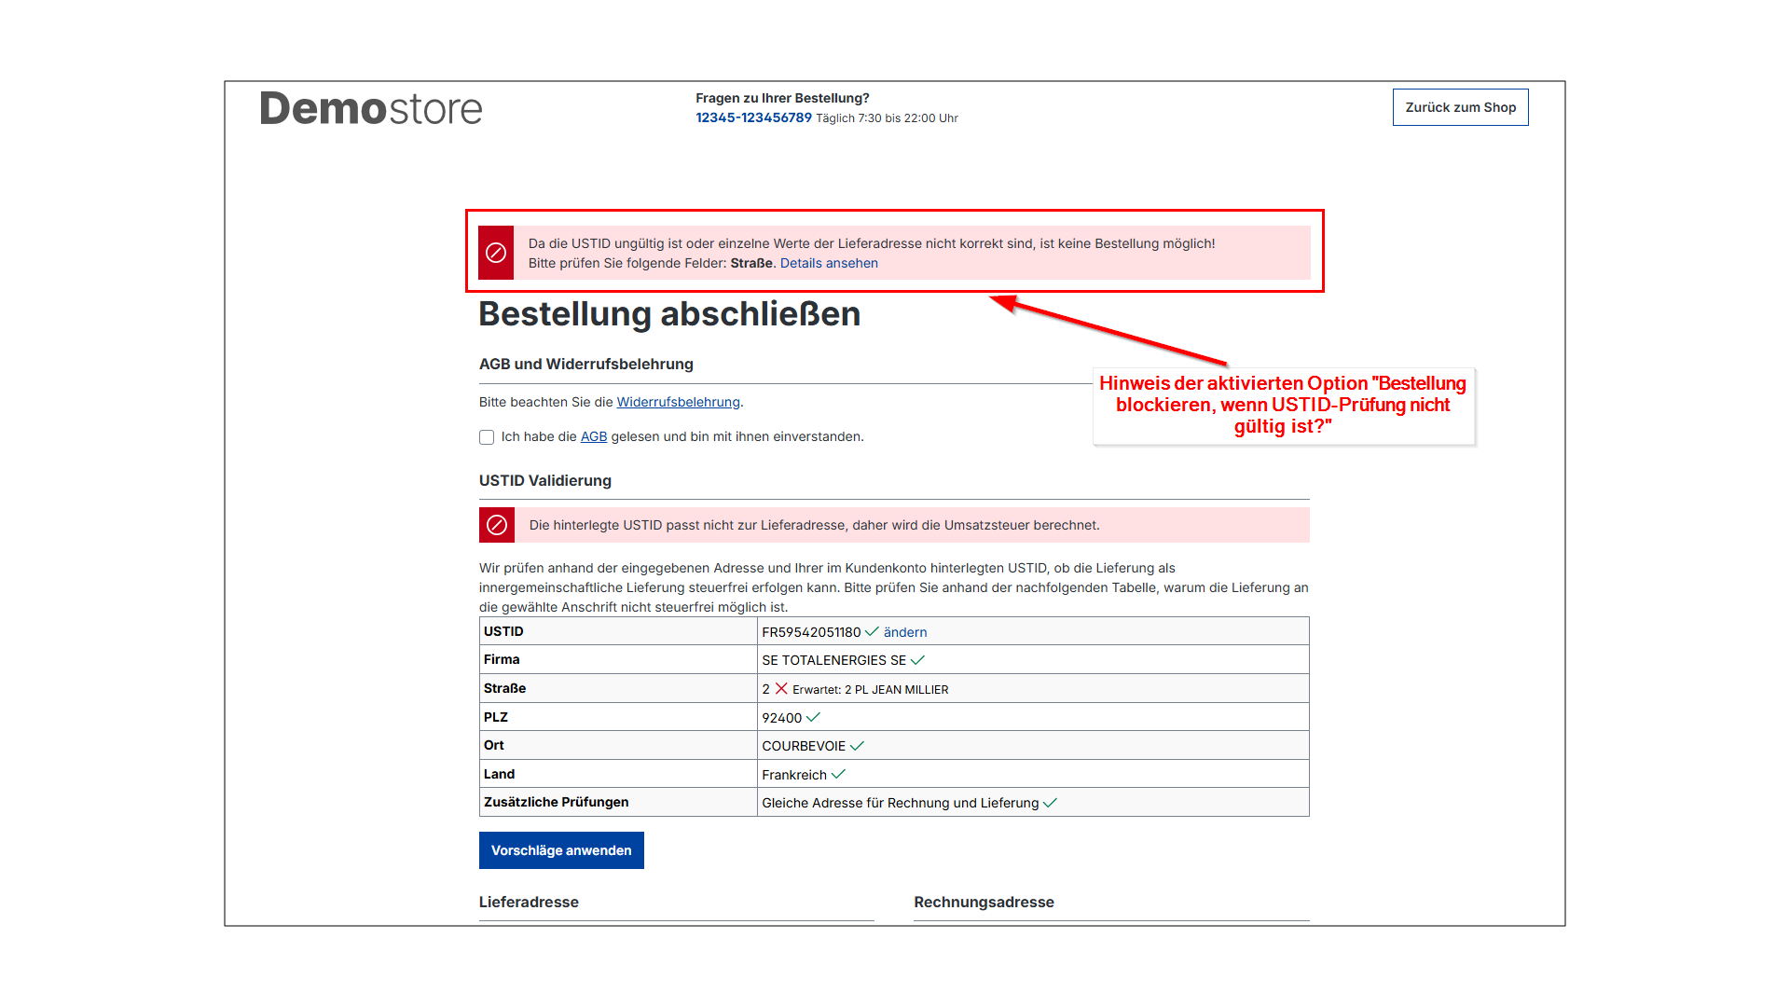Click the red X in the Straße row

(781, 688)
